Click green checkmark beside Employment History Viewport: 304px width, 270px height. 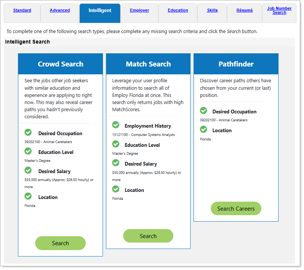[x=116, y=125]
